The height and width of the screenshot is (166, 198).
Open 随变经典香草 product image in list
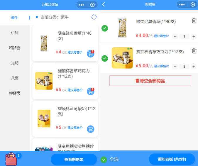point(44,43)
